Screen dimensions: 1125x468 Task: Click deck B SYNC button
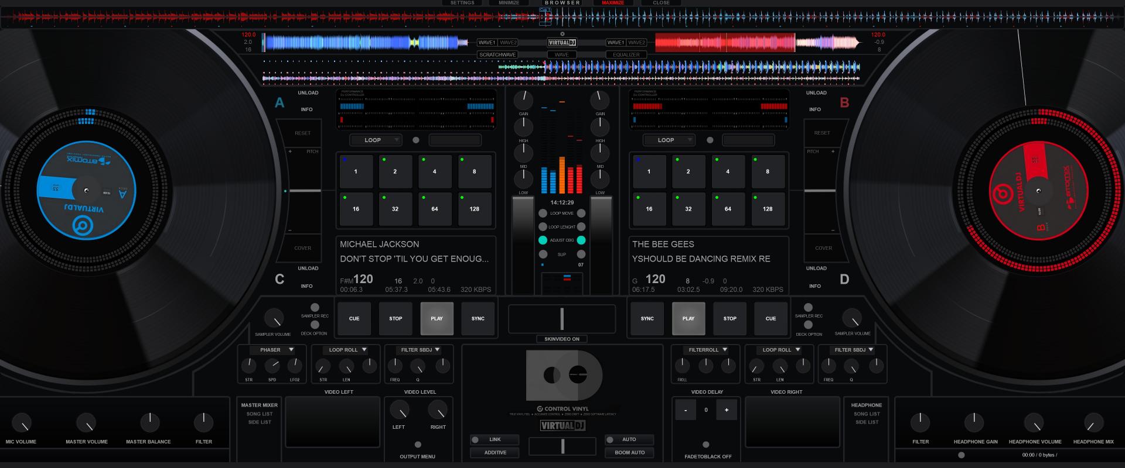647,319
